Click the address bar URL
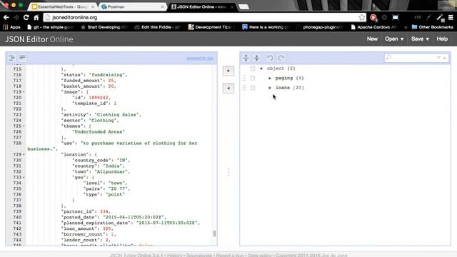The height and width of the screenshot is (257, 457). click(x=75, y=17)
